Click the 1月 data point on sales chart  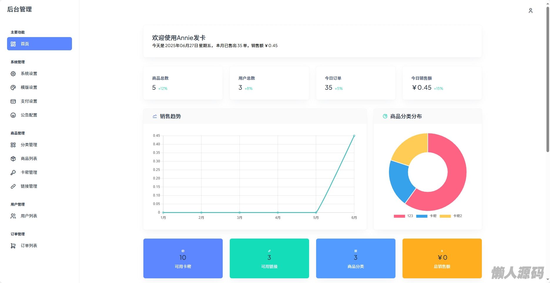click(163, 212)
